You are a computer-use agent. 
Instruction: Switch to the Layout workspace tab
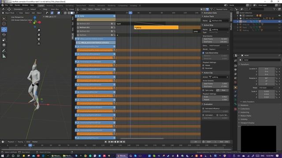point(41,6)
